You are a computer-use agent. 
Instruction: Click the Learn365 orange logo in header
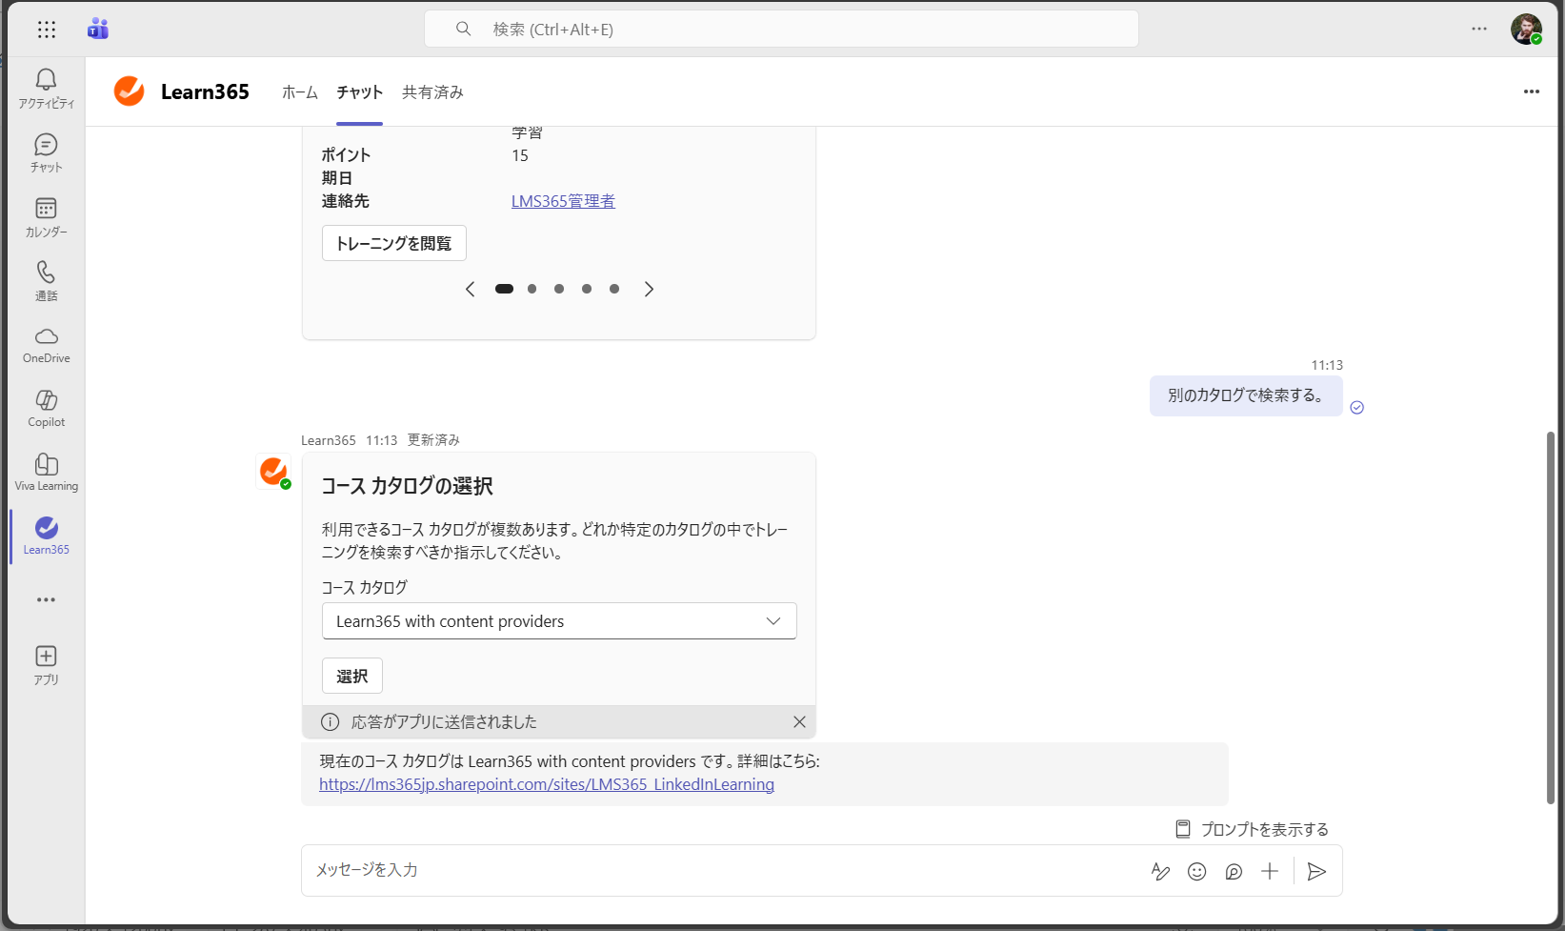(130, 91)
